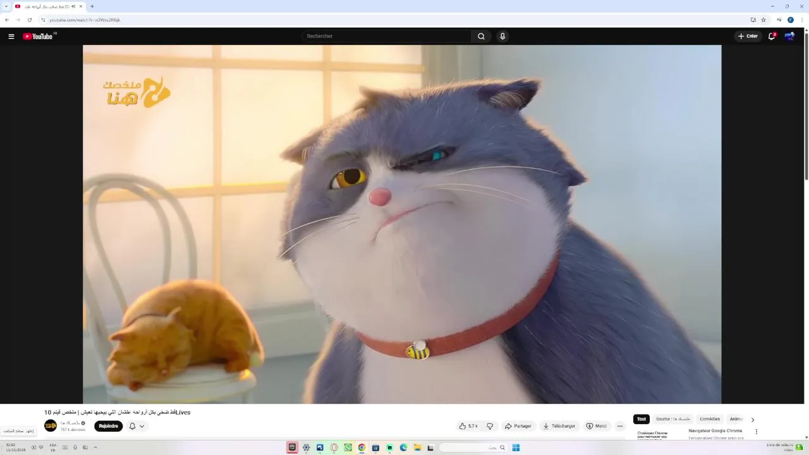Image resolution: width=809 pixels, height=455 pixels.
Task: Focus the Rechercher search field
Action: [386, 36]
